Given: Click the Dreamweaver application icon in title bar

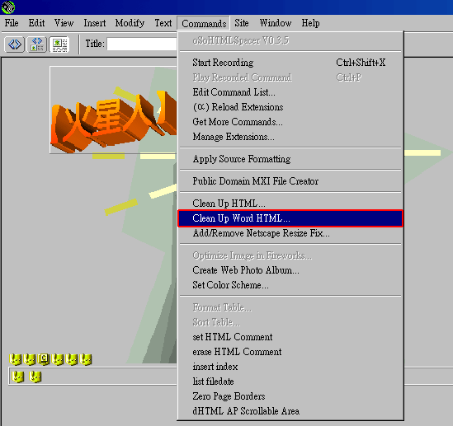Looking at the screenshot, I should pyautogui.click(x=8, y=7).
